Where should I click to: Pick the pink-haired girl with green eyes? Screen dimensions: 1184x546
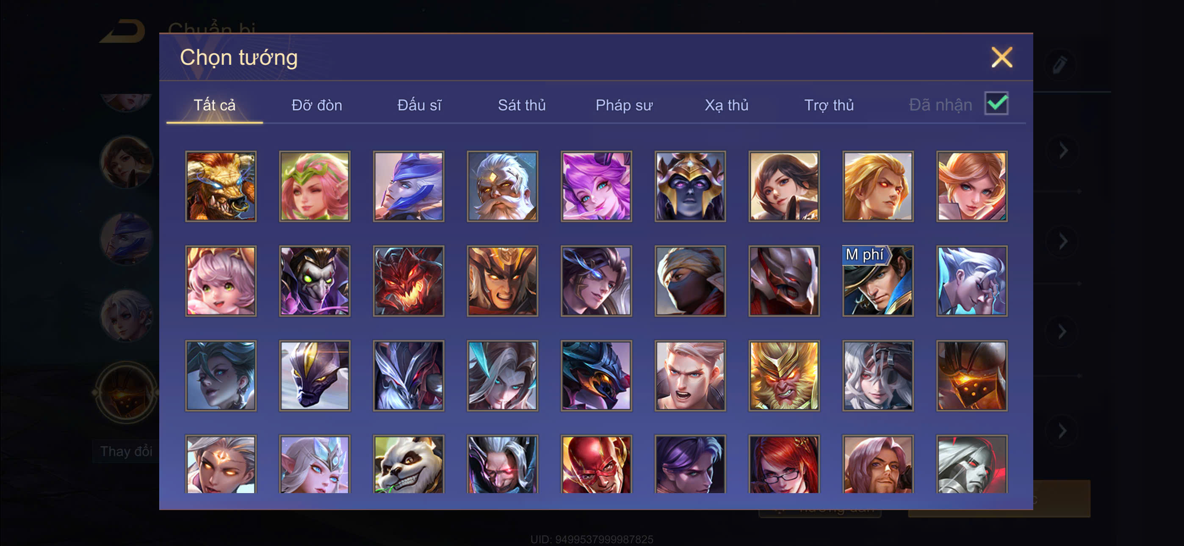pos(221,281)
